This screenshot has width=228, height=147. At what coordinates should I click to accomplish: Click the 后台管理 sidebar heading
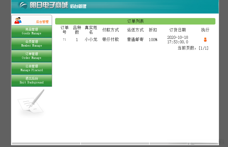(42, 22)
